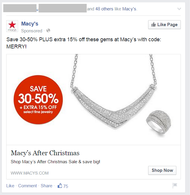Visit the WWW.MACYS.COM link
190x195 pixels.
coord(30,173)
